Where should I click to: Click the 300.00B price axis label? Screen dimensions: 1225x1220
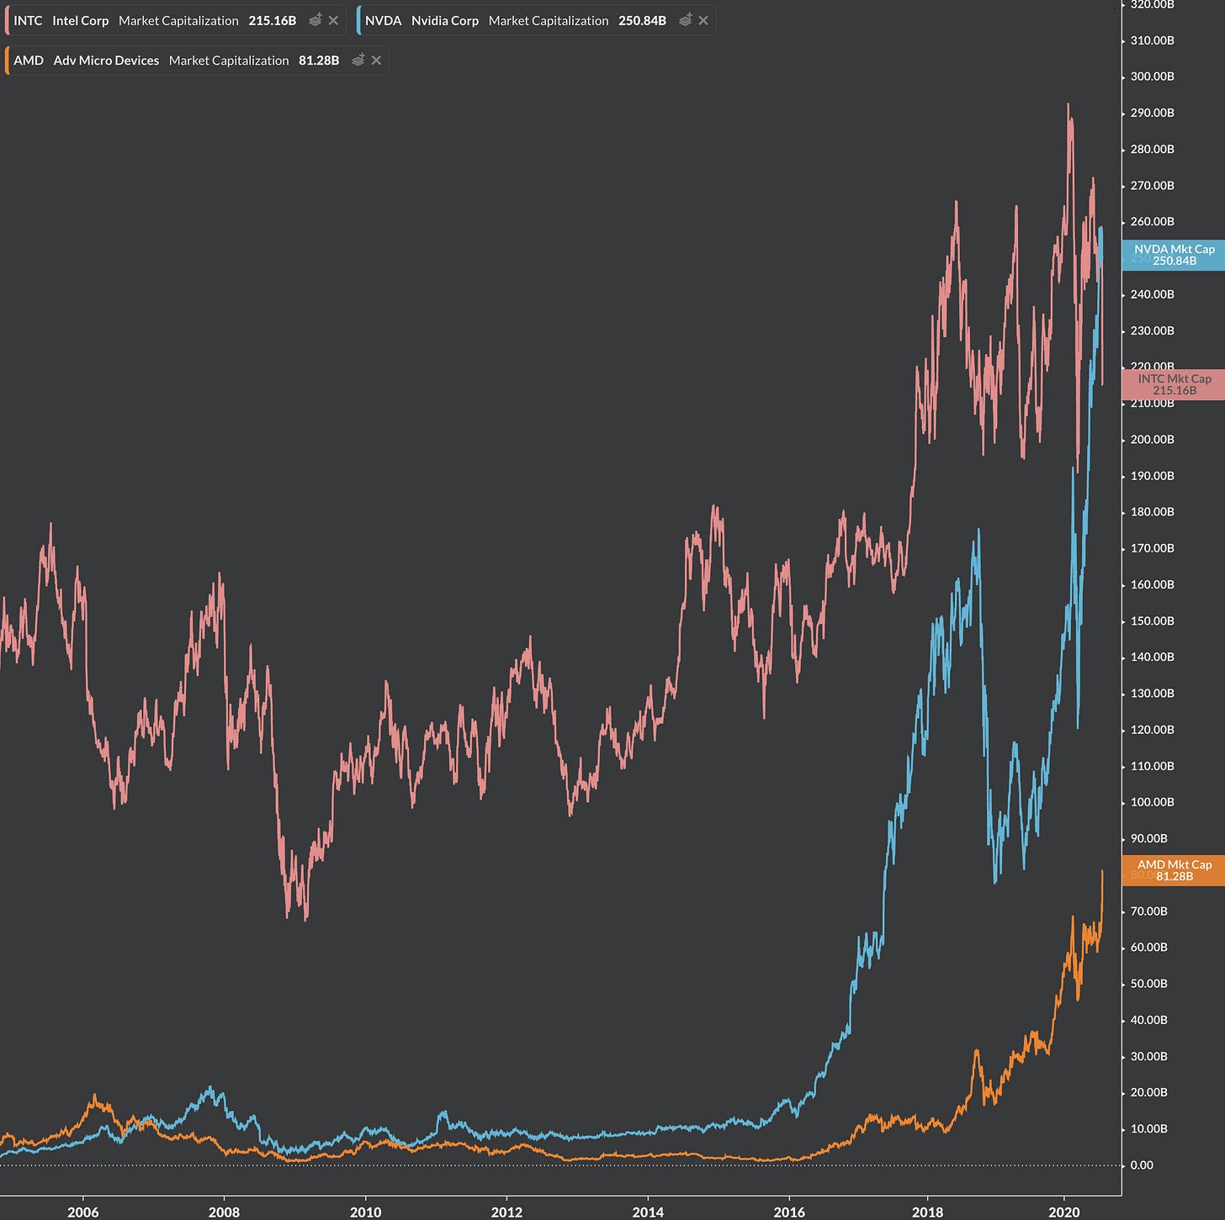pyautogui.click(x=1152, y=77)
